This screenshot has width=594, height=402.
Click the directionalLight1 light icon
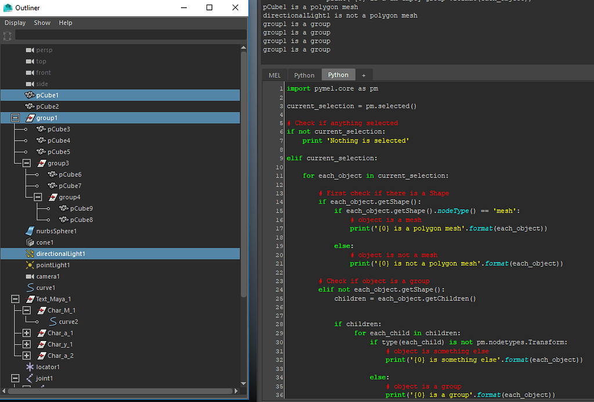coord(30,254)
